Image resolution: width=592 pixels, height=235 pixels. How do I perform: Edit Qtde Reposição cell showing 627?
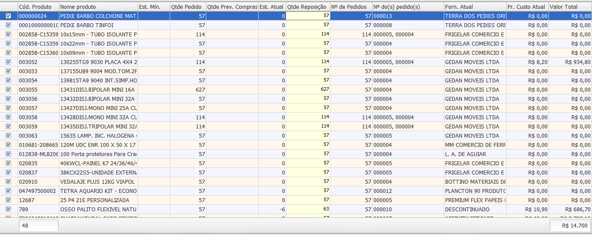307,89
